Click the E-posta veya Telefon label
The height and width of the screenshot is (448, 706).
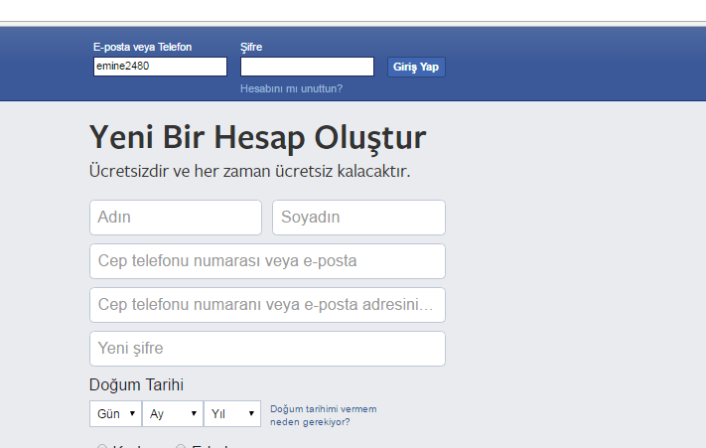click(x=142, y=47)
